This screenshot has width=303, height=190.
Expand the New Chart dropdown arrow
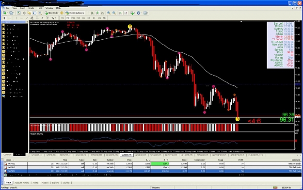(7, 13)
